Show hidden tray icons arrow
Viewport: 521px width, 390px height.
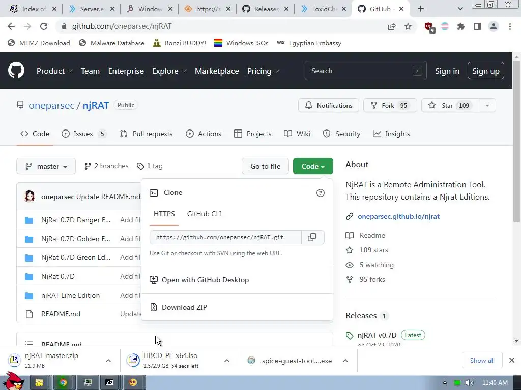tap(445, 383)
